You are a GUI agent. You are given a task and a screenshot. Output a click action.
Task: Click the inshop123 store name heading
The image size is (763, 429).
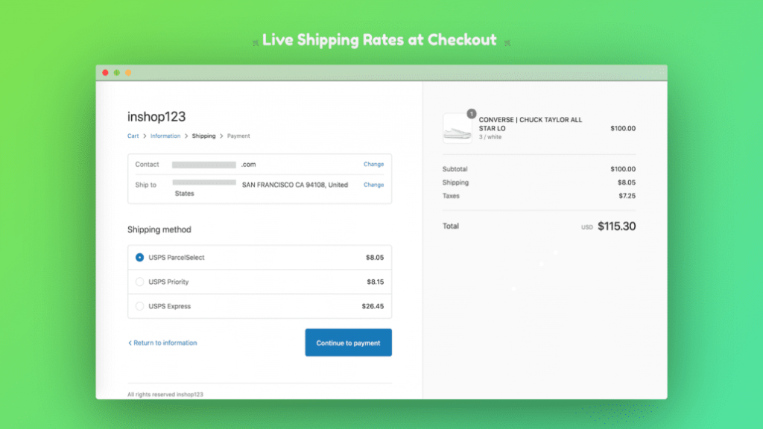pos(156,117)
